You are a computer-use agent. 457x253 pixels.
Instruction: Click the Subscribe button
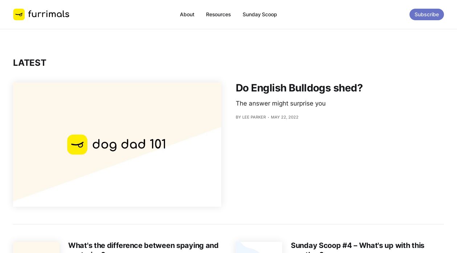coord(427,14)
